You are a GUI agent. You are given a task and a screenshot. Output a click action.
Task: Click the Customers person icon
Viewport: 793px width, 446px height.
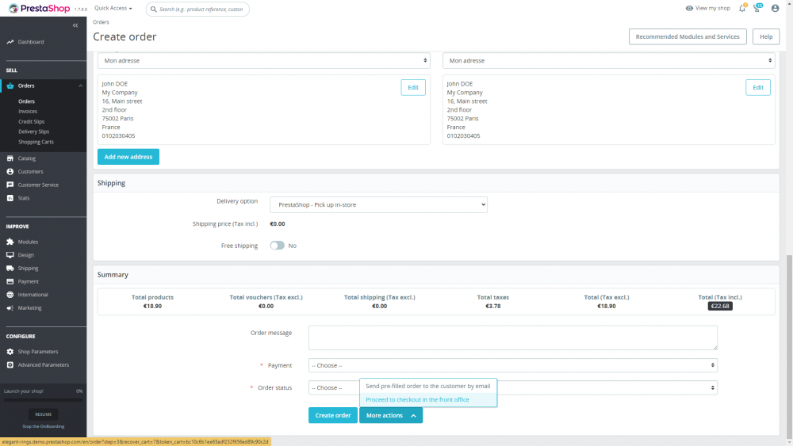click(x=10, y=172)
